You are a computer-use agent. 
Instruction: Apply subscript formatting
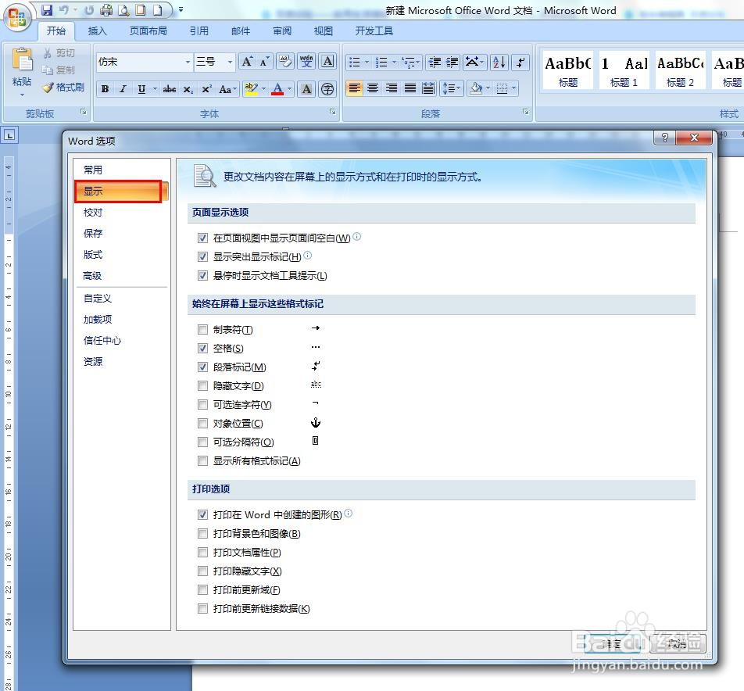tap(188, 89)
